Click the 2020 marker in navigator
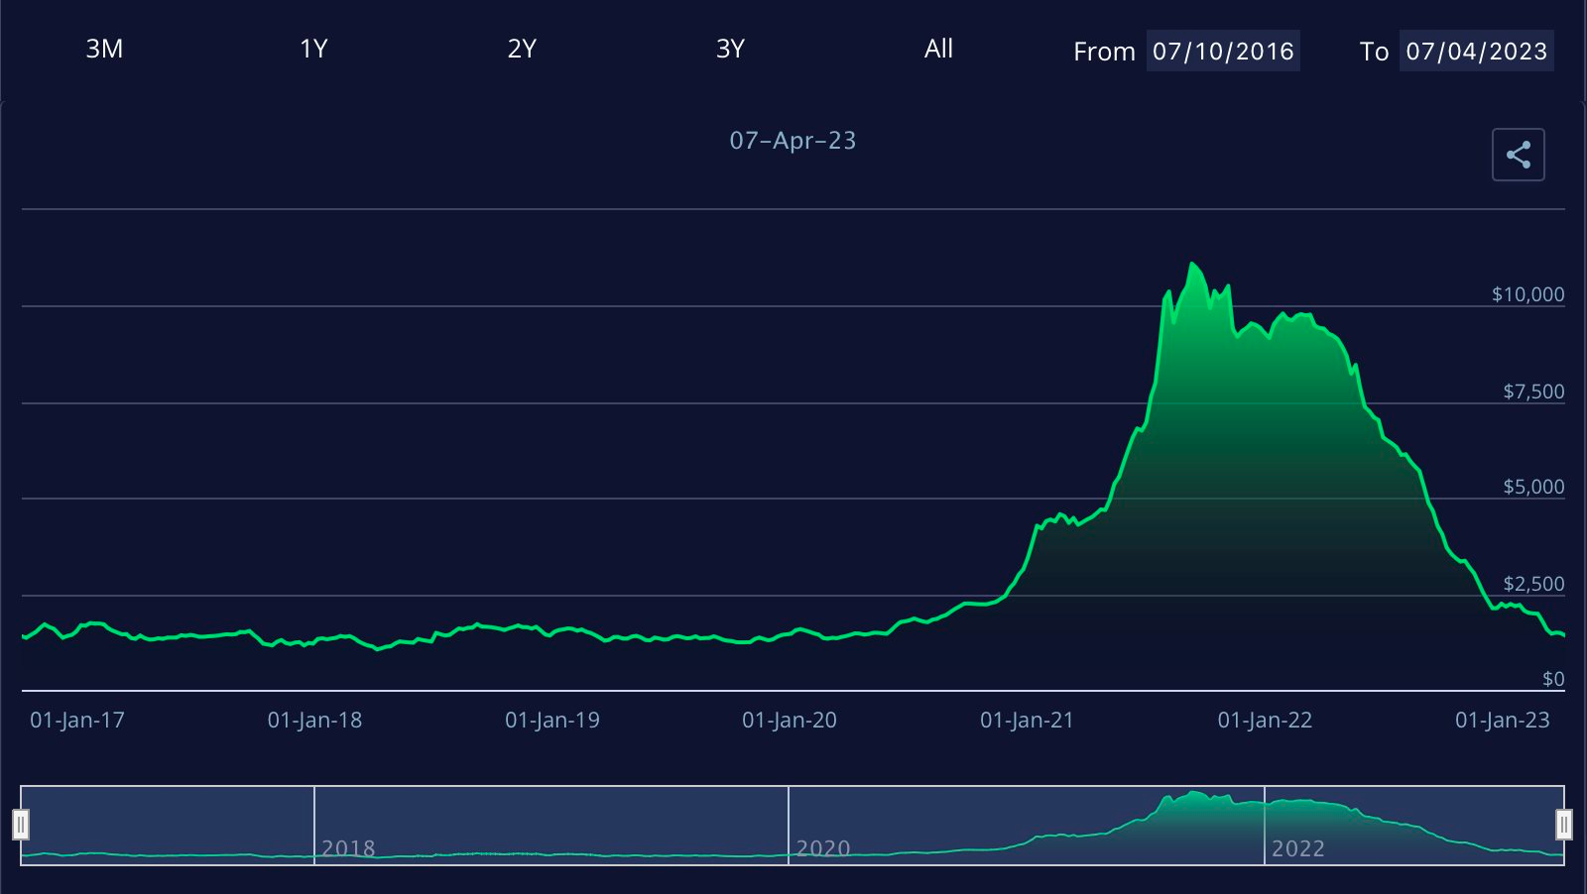Image resolution: width=1587 pixels, height=894 pixels. click(x=823, y=848)
